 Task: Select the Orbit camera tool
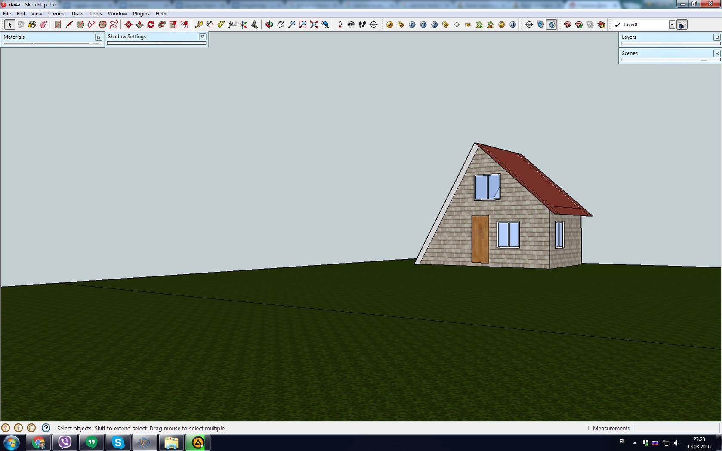269,25
